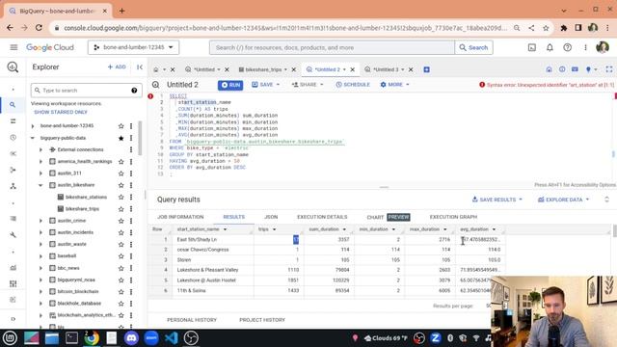
Task: Add a new query tab with plus
Action: (x=426, y=69)
